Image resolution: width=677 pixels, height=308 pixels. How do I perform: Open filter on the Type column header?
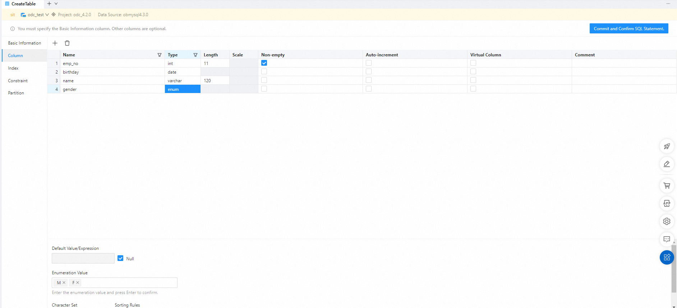coord(195,55)
